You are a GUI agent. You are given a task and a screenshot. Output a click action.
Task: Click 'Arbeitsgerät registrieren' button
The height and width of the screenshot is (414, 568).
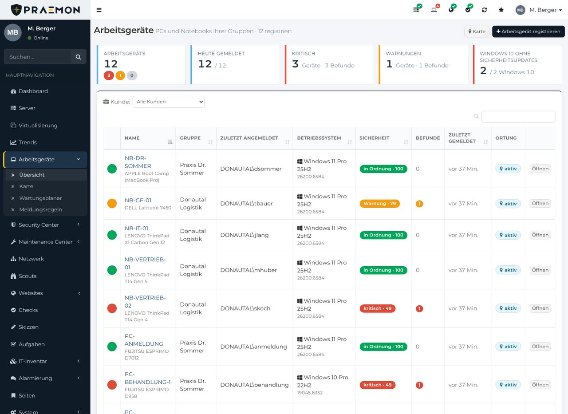pyautogui.click(x=529, y=32)
